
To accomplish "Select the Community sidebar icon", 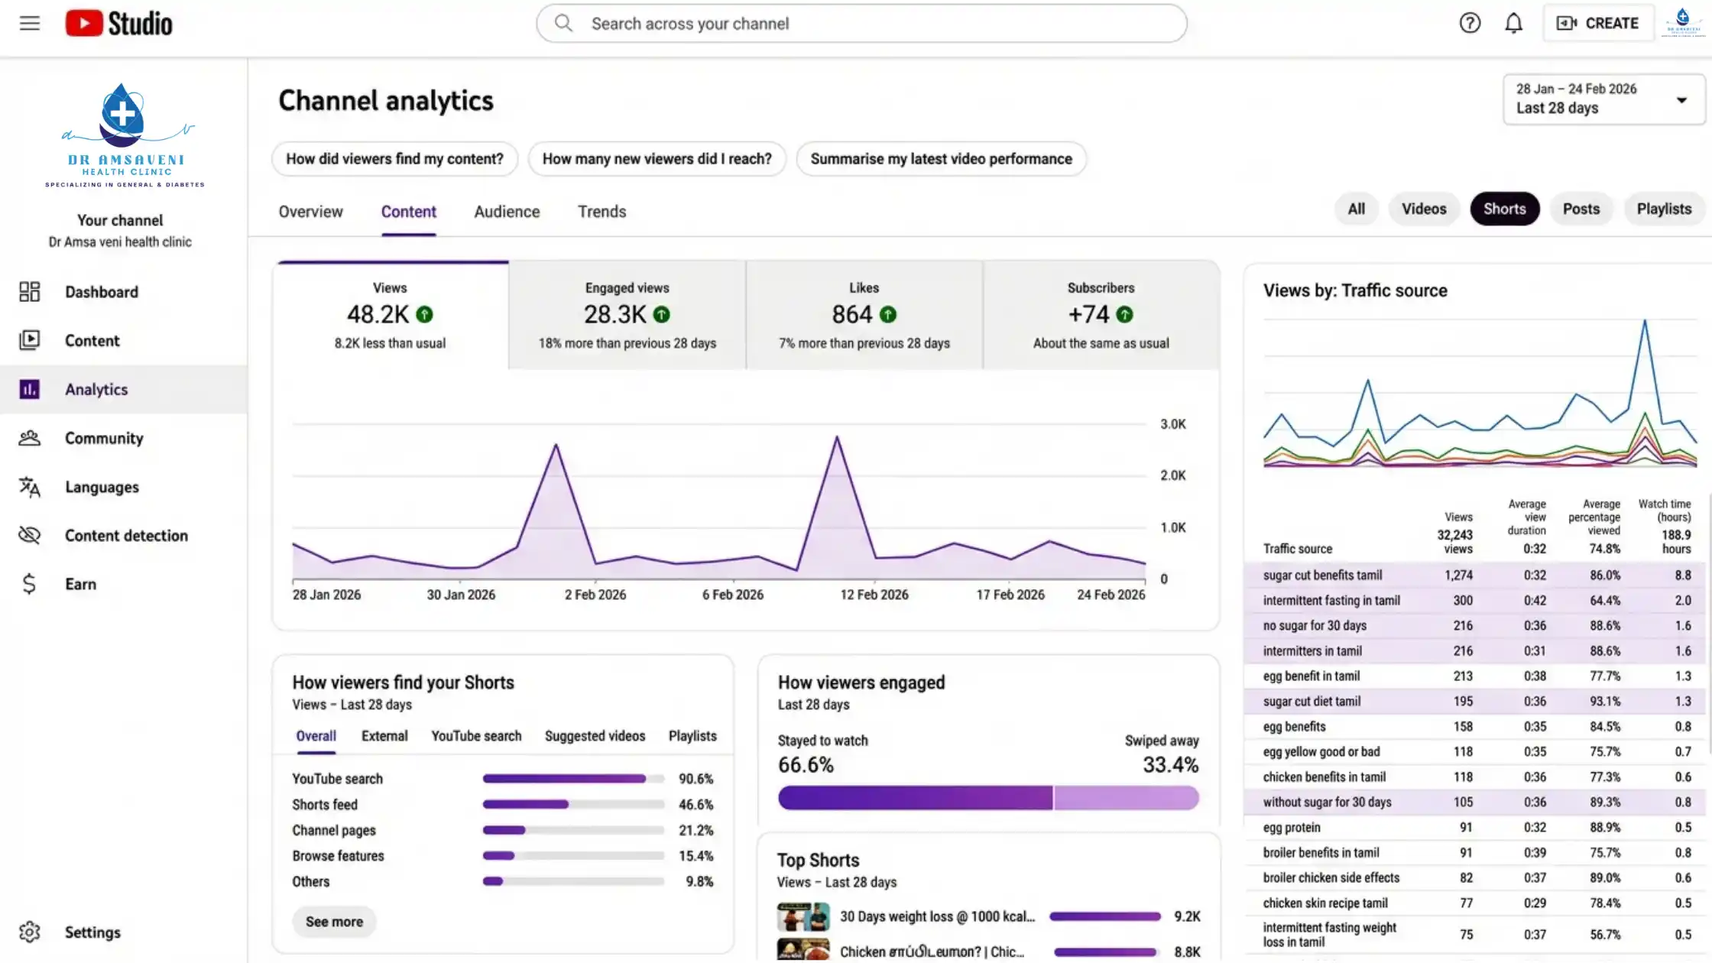I will [29, 437].
